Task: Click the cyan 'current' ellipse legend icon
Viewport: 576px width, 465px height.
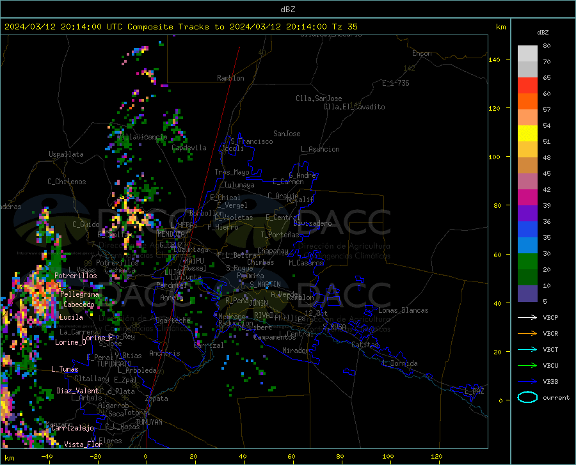Action: coord(527,397)
